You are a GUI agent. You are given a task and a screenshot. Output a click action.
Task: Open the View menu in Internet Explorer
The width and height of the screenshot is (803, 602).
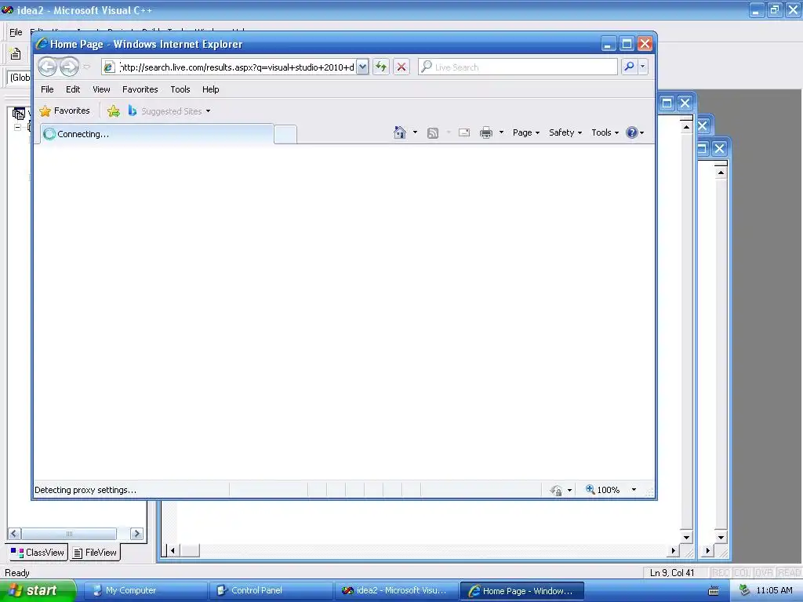click(x=101, y=89)
